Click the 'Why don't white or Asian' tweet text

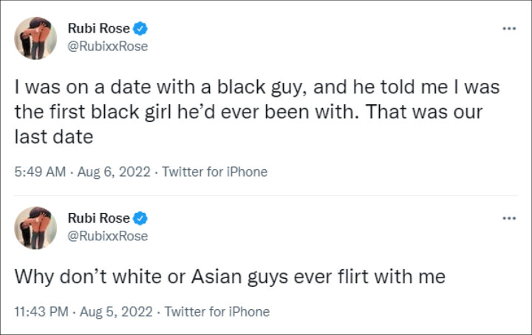click(x=230, y=277)
